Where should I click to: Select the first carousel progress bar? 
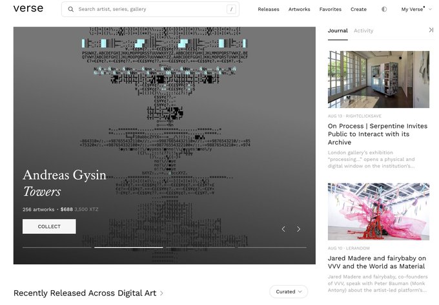(x=57, y=247)
